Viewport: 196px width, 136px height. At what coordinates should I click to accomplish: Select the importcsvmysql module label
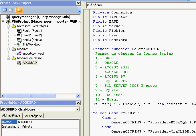coord(33,54)
